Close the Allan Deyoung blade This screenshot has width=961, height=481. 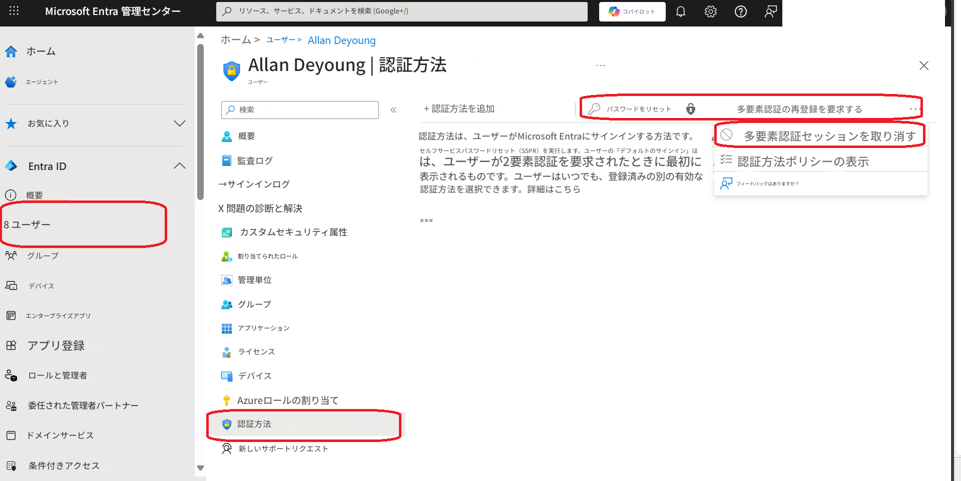(x=924, y=65)
